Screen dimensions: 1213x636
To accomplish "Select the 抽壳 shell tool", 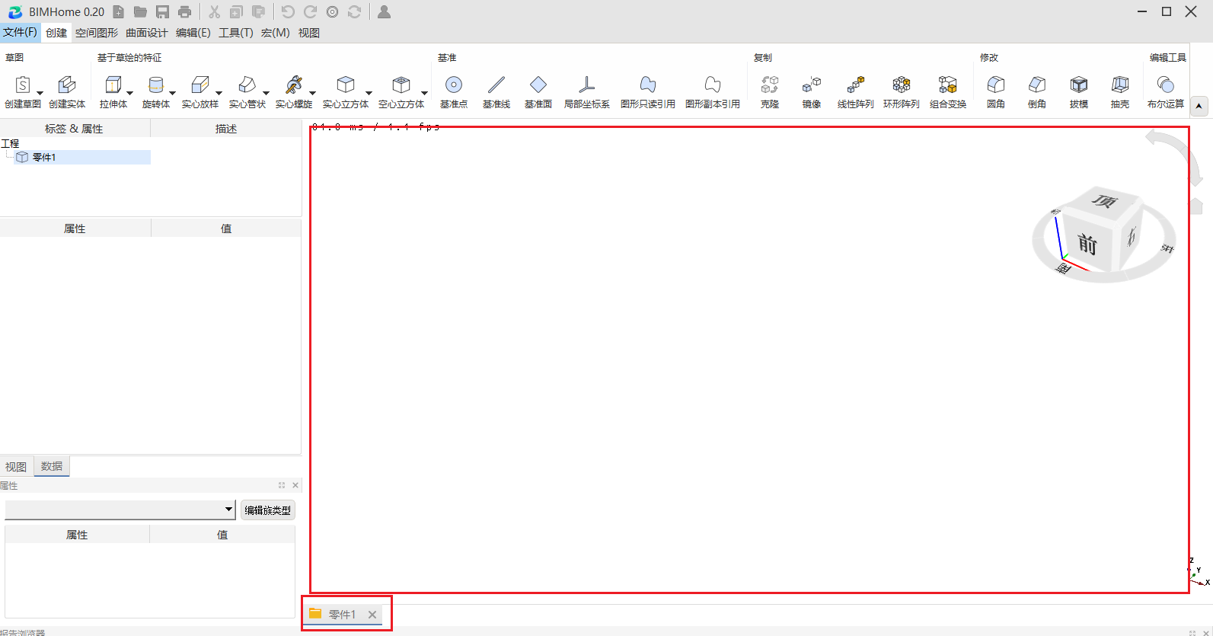I will point(1120,85).
